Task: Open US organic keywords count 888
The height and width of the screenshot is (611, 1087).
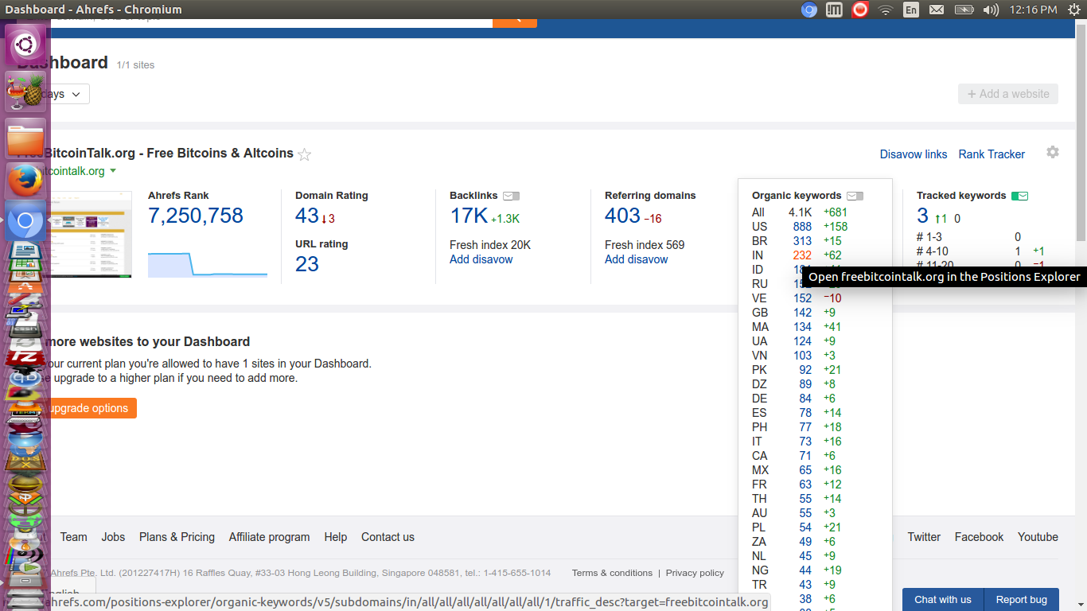Action: pos(802,227)
